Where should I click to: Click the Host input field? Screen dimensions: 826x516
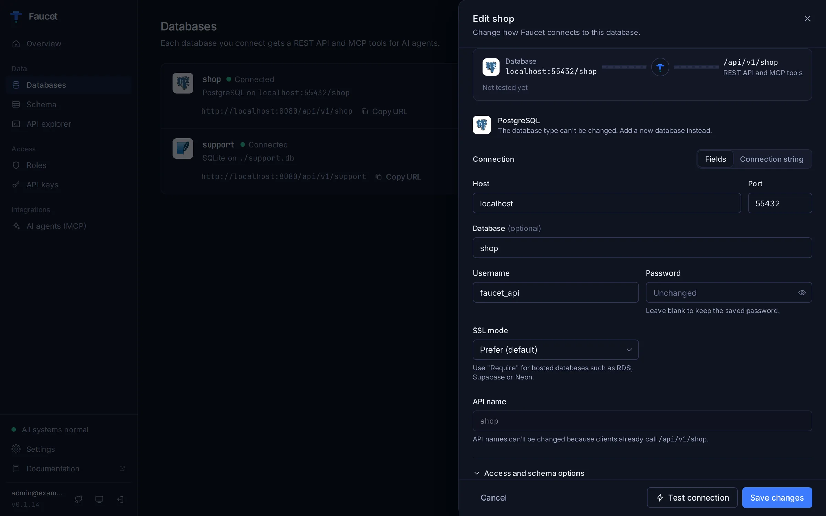coord(606,203)
